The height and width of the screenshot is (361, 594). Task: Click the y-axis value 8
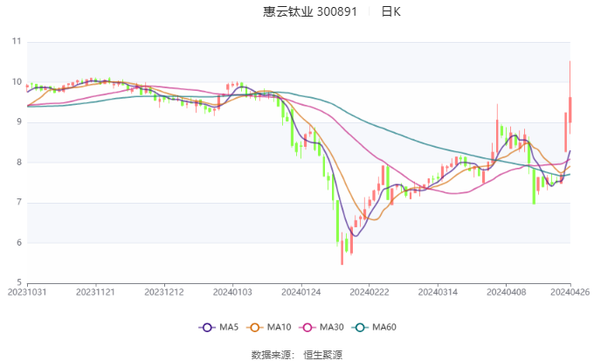(x=19, y=163)
